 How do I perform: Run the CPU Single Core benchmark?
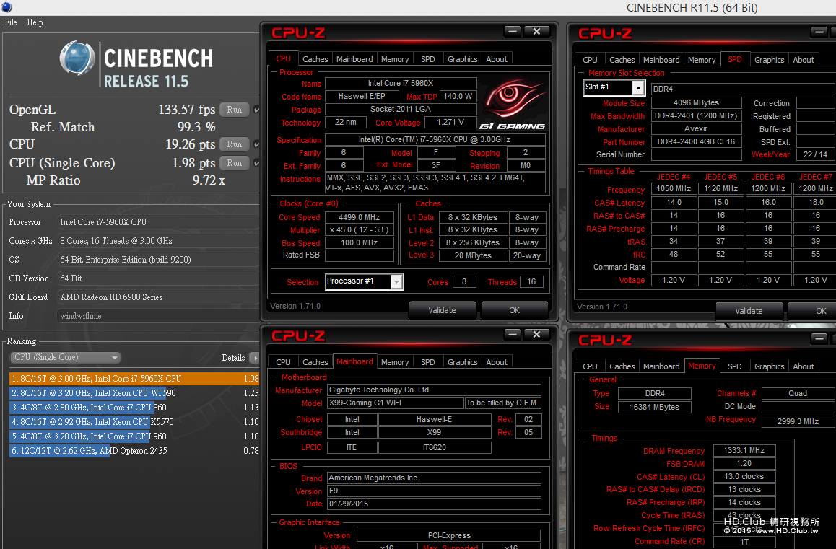point(235,163)
